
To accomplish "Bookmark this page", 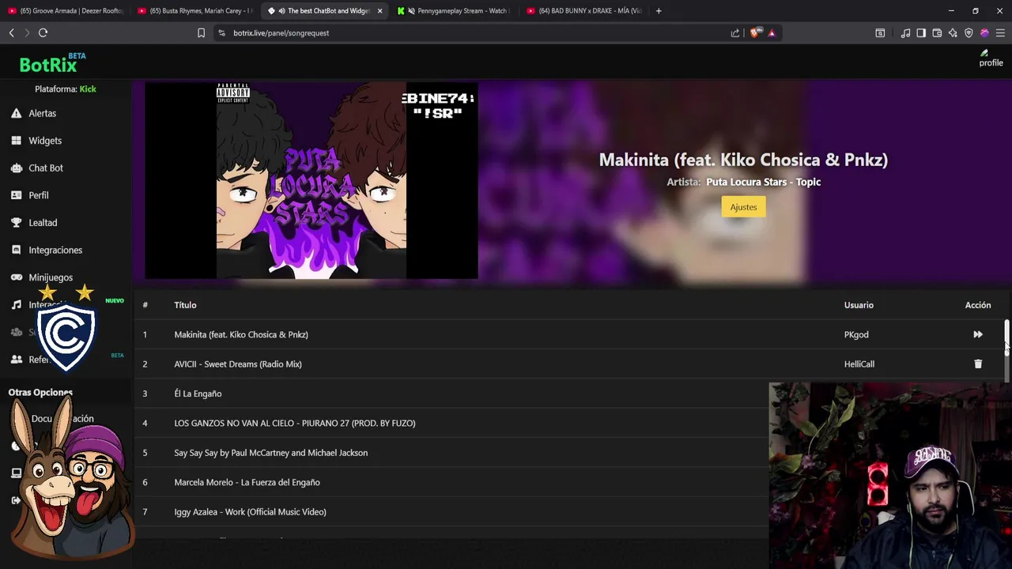I will (x=201, y=32).
